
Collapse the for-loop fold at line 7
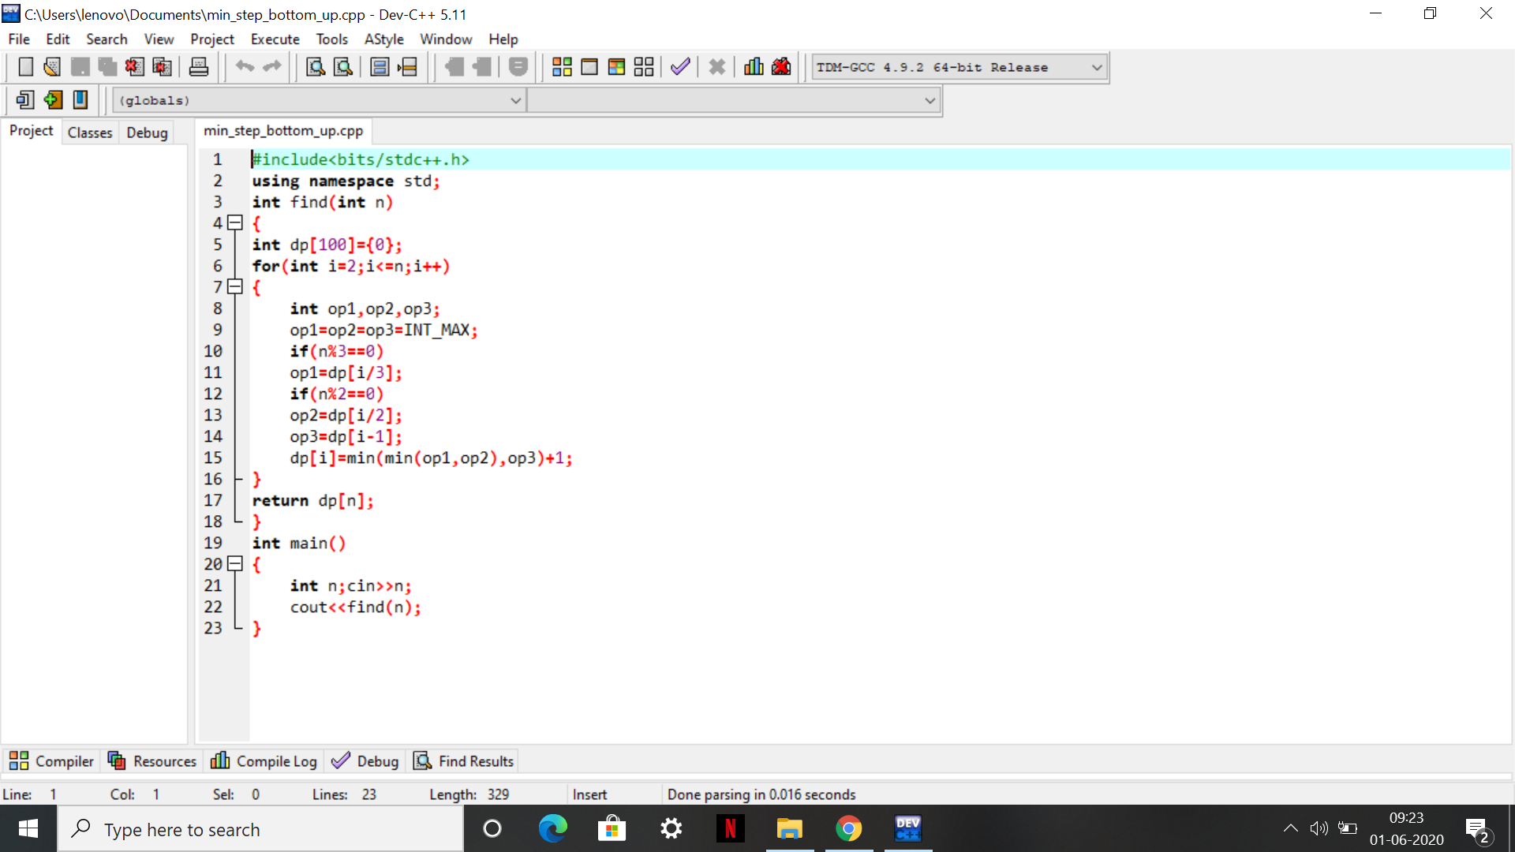coord(235,287)
